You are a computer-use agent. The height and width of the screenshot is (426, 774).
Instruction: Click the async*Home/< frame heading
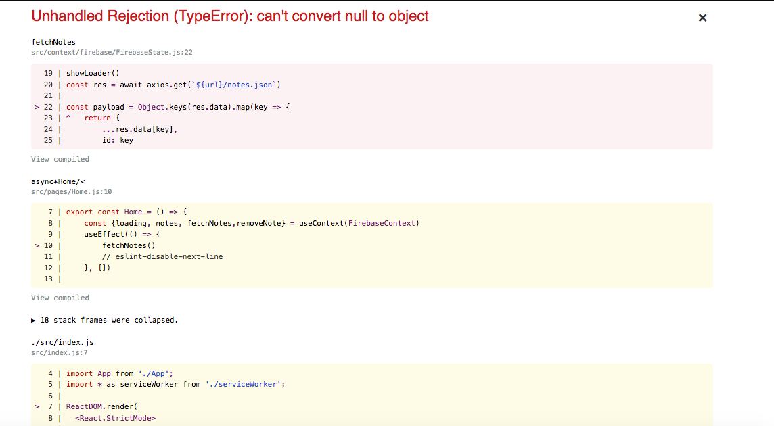[x=58, y=181]
